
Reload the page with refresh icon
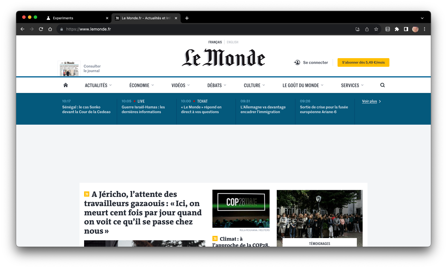tap(41, 29)
